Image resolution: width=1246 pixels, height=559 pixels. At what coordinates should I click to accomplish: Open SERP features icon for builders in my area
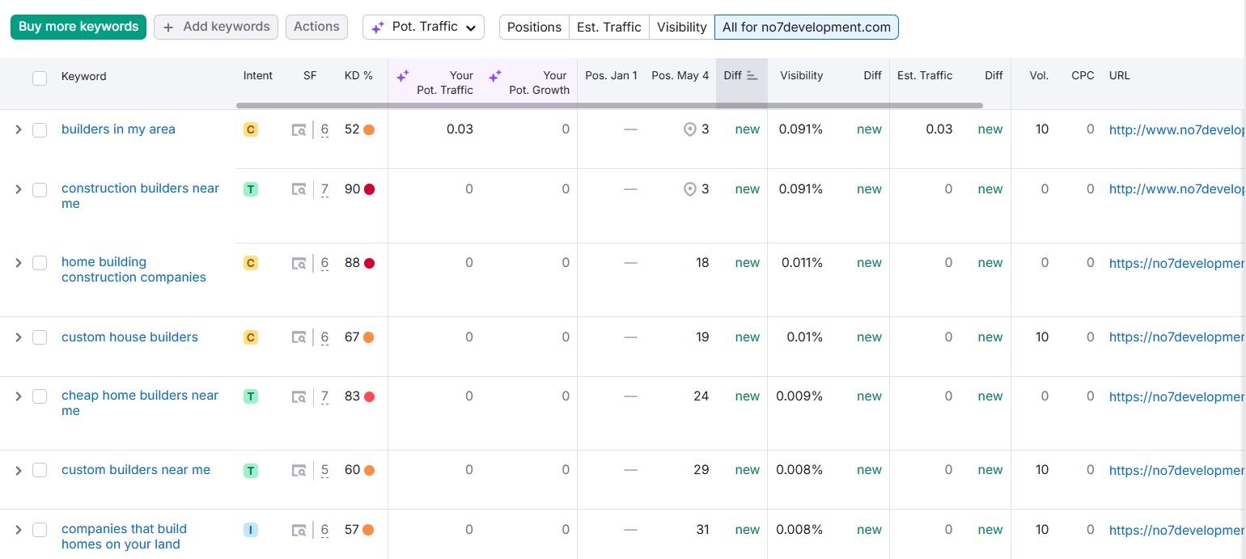click(299, 129)
